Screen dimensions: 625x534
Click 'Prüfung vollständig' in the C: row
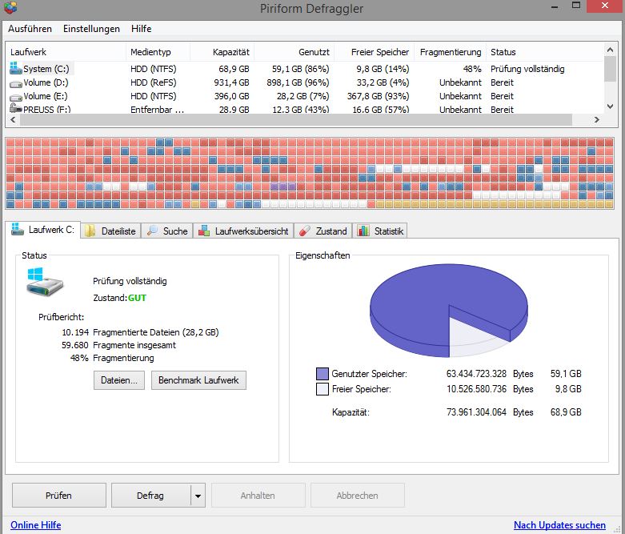click(x=527, y=69)
